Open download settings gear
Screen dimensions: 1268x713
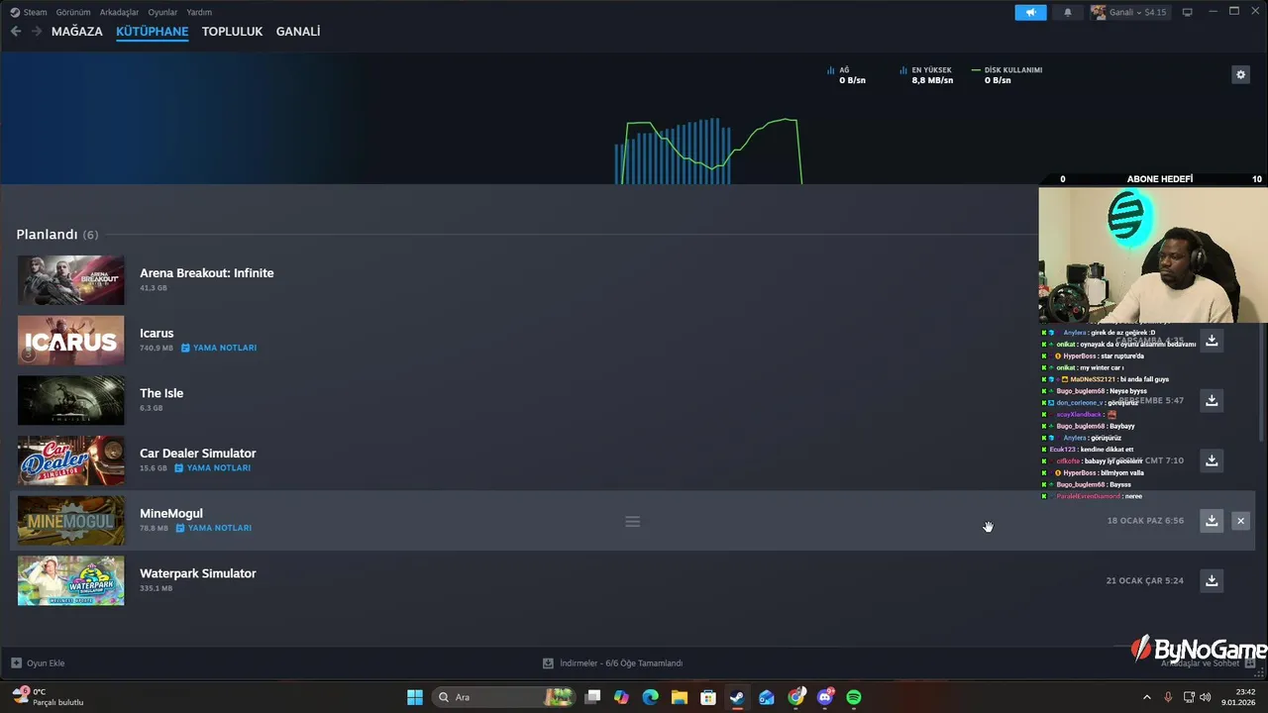coord(1240,74)
